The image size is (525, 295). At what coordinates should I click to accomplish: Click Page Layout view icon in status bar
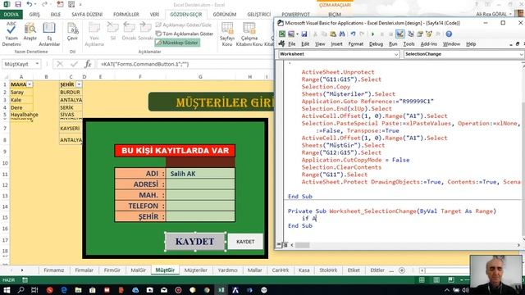click(x=436, y=279)
